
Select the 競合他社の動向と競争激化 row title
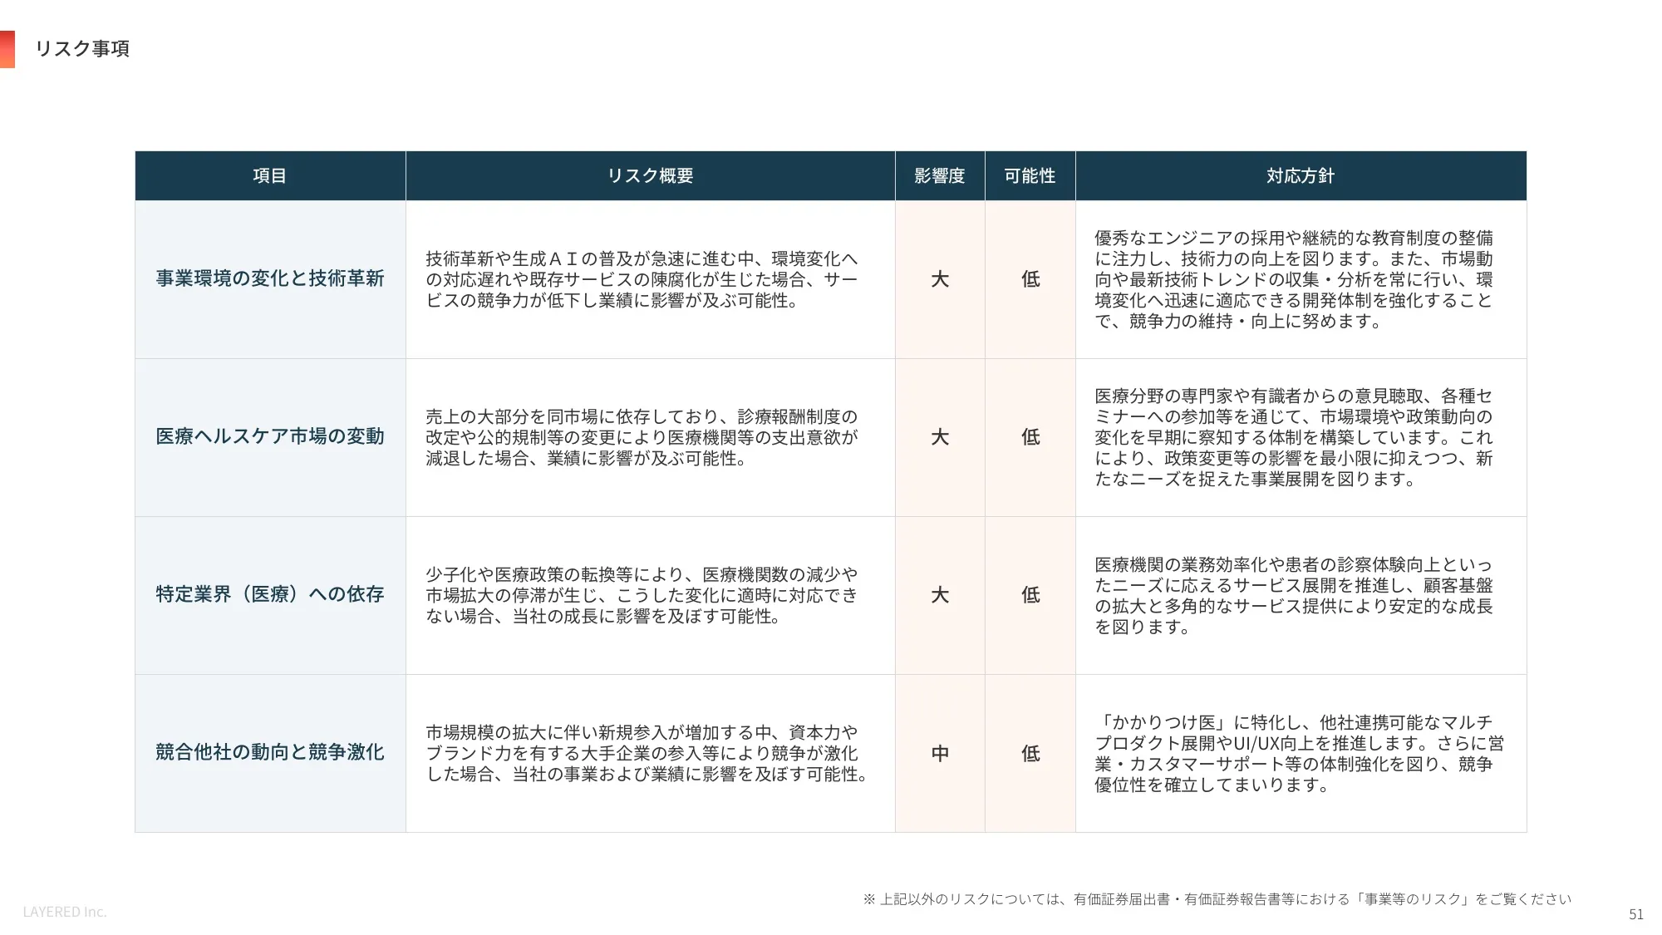[x=270, y=752]
